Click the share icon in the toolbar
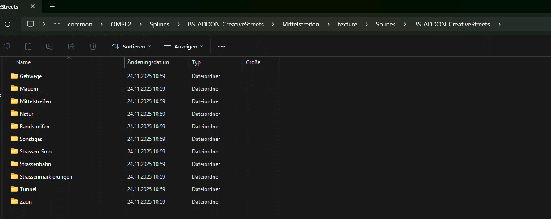 71,46
